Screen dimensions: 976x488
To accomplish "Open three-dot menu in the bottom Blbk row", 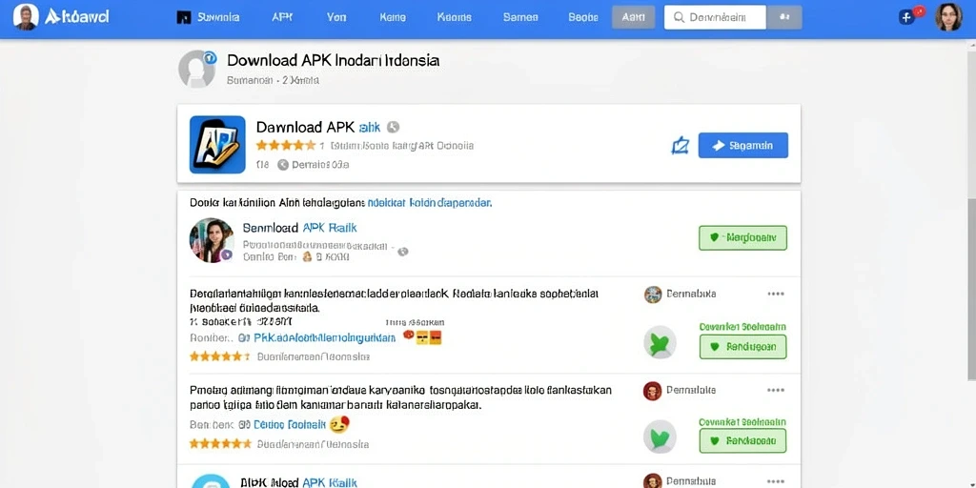I will (x=776, y=481).
